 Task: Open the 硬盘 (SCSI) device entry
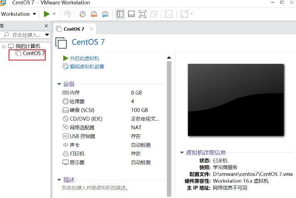(x=82, y=110)
